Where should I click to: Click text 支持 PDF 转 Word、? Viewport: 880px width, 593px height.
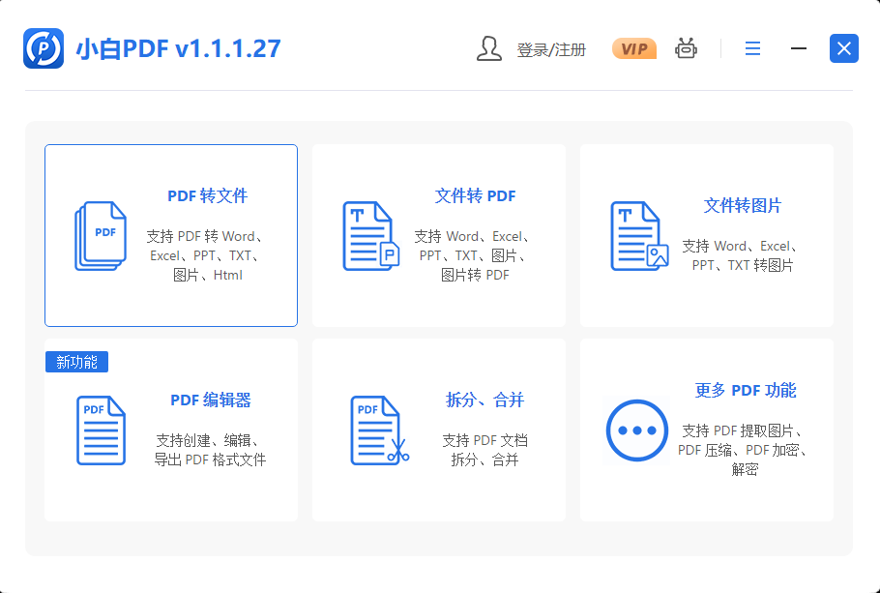205,236
